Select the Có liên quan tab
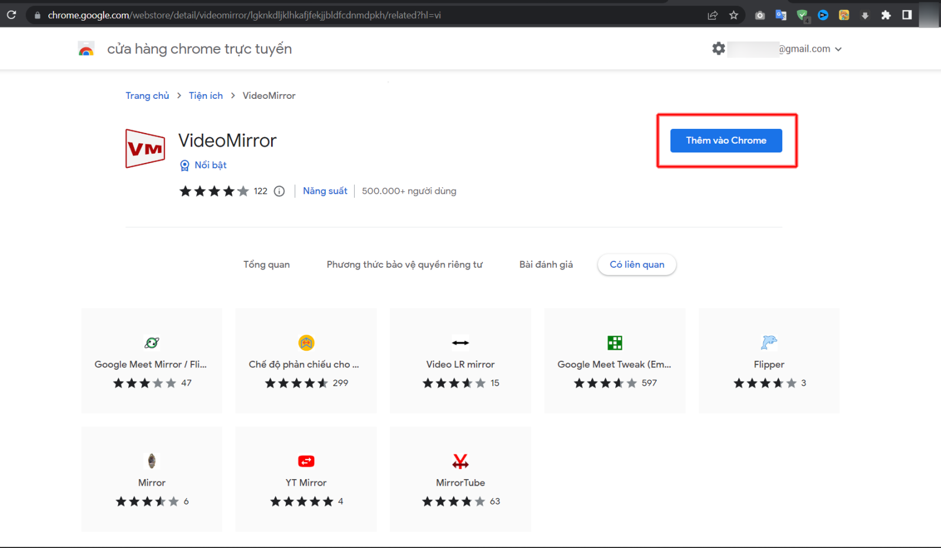 637,265
